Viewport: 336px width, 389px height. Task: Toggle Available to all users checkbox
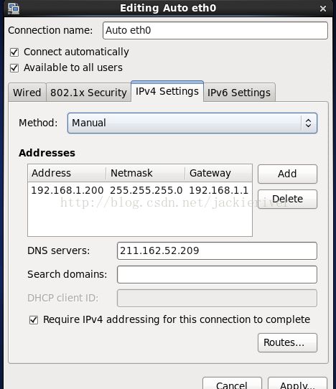pyautogui.click(x=14, y=68)
